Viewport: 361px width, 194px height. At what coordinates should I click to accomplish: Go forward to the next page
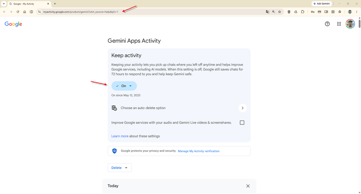click(11, 12)
